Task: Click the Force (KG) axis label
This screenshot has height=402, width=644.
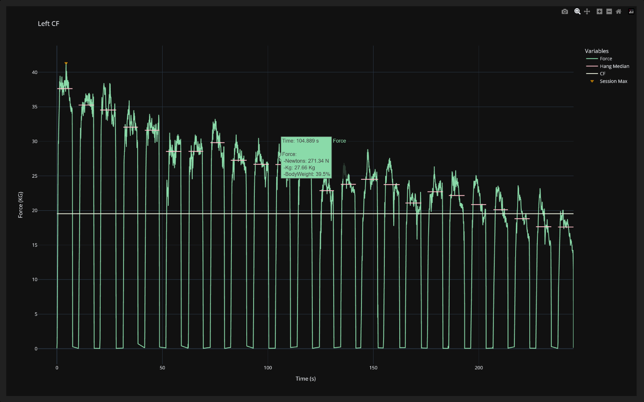Action: click(20, 205)
